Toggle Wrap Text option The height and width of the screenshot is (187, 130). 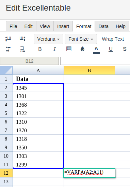(x=113, y=39)
